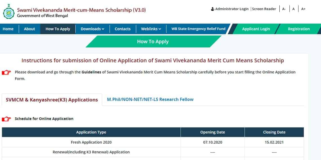
Task: Click the West Bengal government emblem logo
Action: [9, 12]
